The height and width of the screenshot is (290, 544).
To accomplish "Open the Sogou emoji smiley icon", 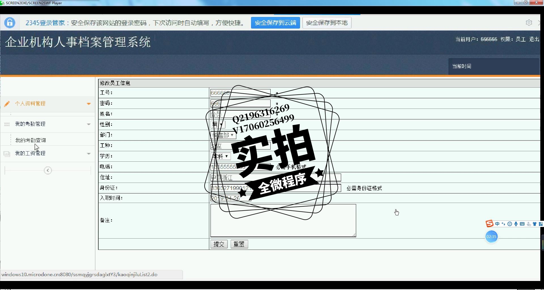I will 510,224.
